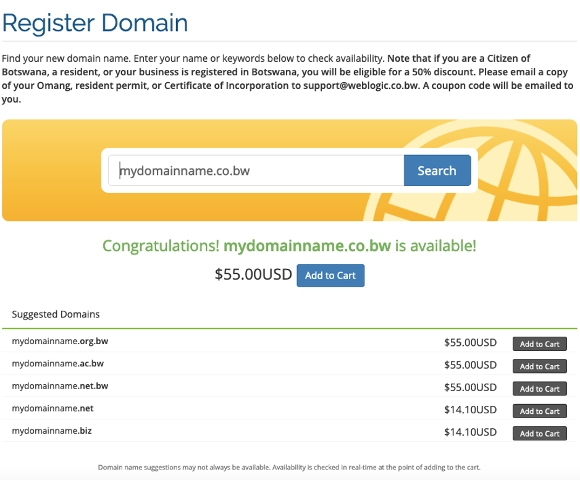Click the Register Domain page title
The height and width of the screenshot is (480, 580).
[x=95, y=23]
